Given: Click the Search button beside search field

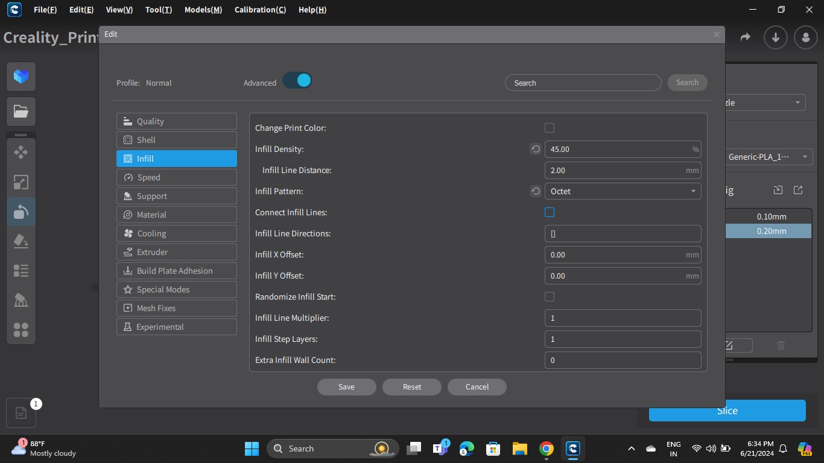Looking at the screenshot, I should click(687, 83).
